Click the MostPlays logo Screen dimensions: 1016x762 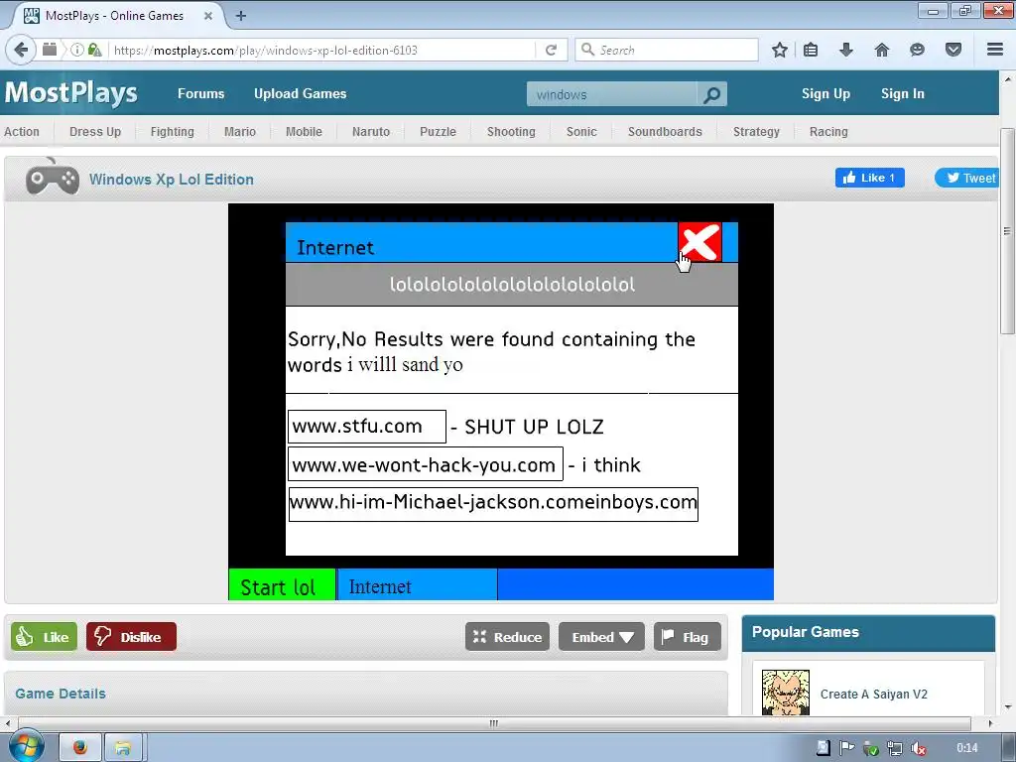[71, 93]
